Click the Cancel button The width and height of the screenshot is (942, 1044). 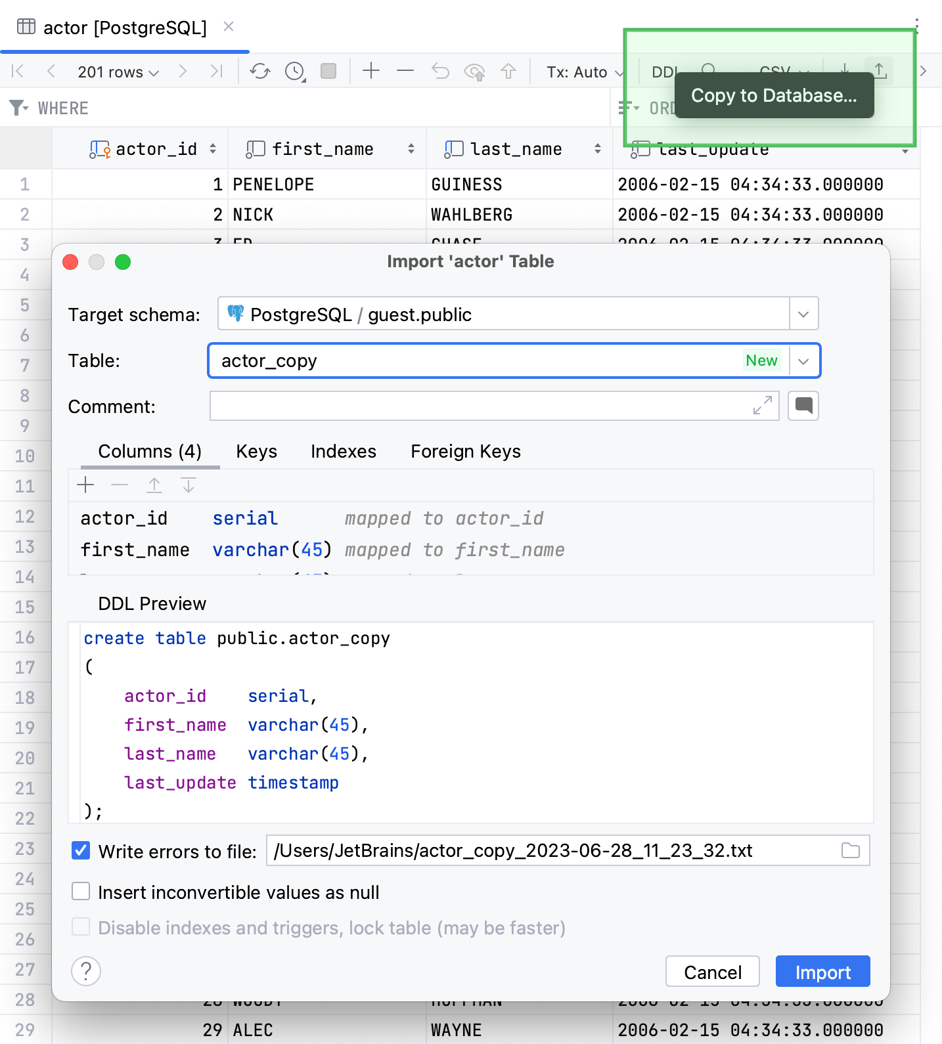713,971
